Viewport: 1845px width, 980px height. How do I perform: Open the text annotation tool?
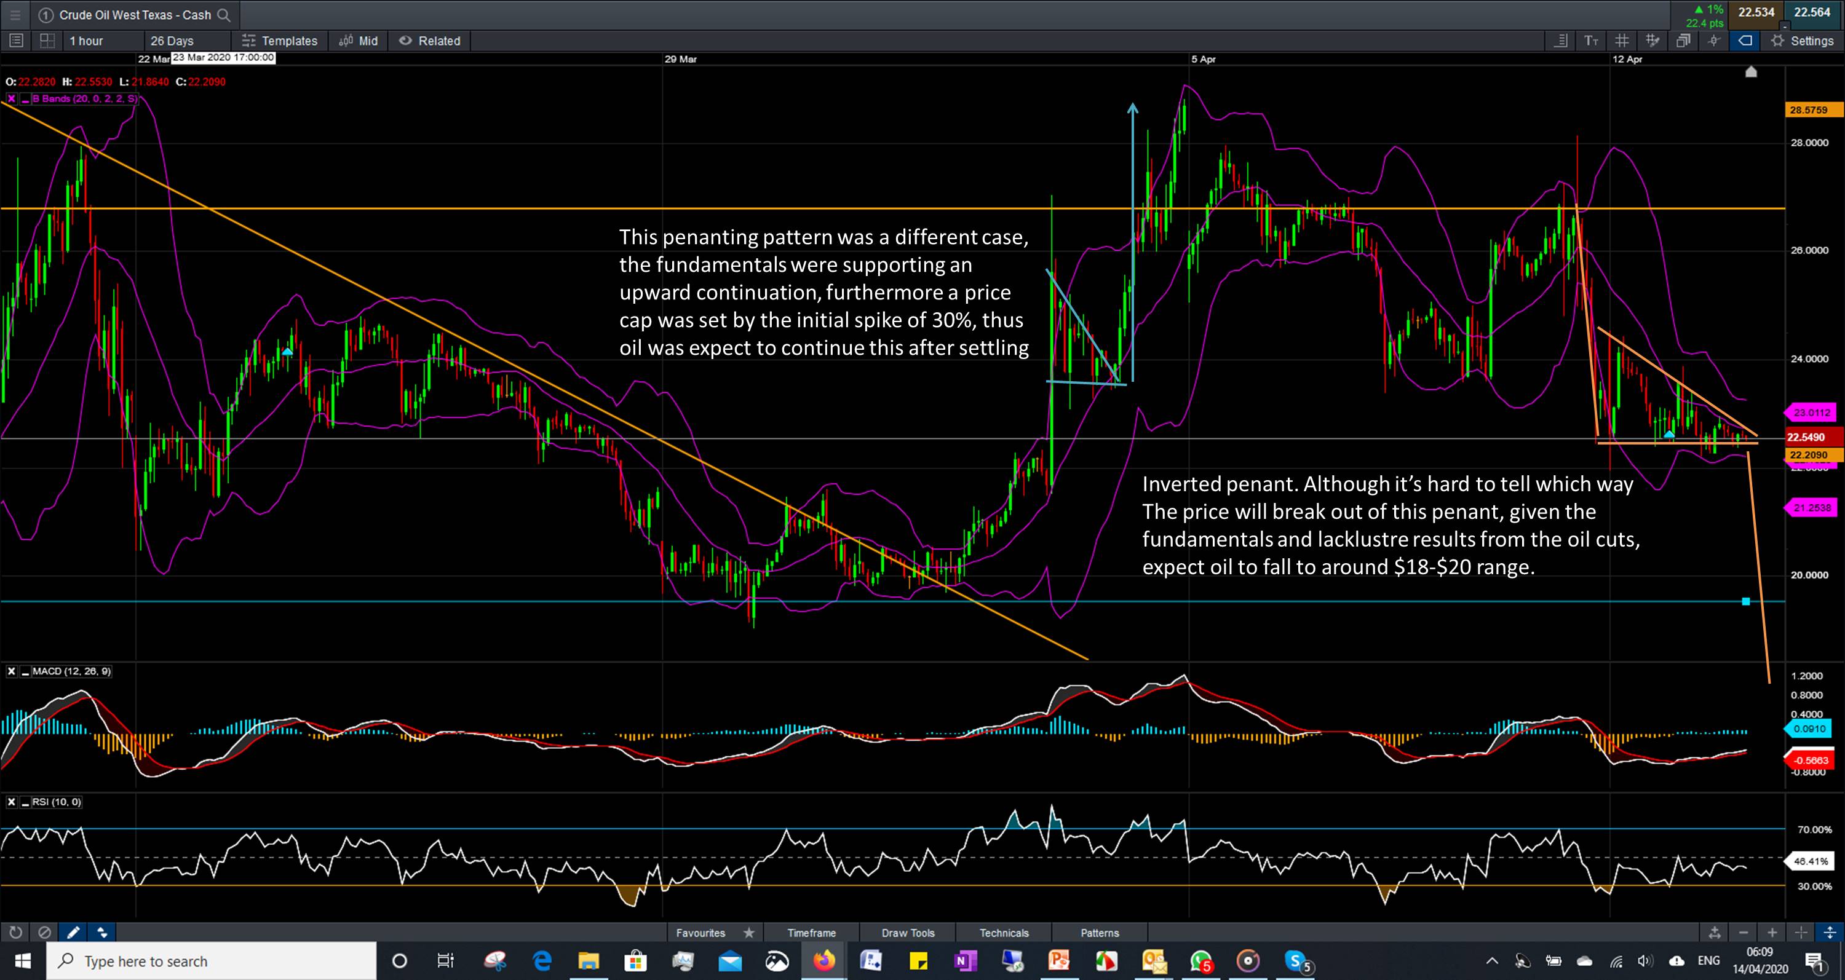(1591, 41)
